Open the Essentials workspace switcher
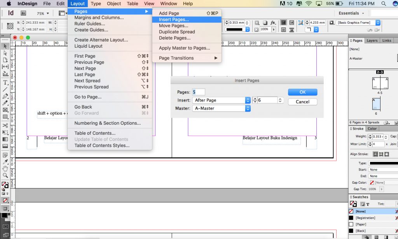 pyautogui.click(x=351, y=13)
